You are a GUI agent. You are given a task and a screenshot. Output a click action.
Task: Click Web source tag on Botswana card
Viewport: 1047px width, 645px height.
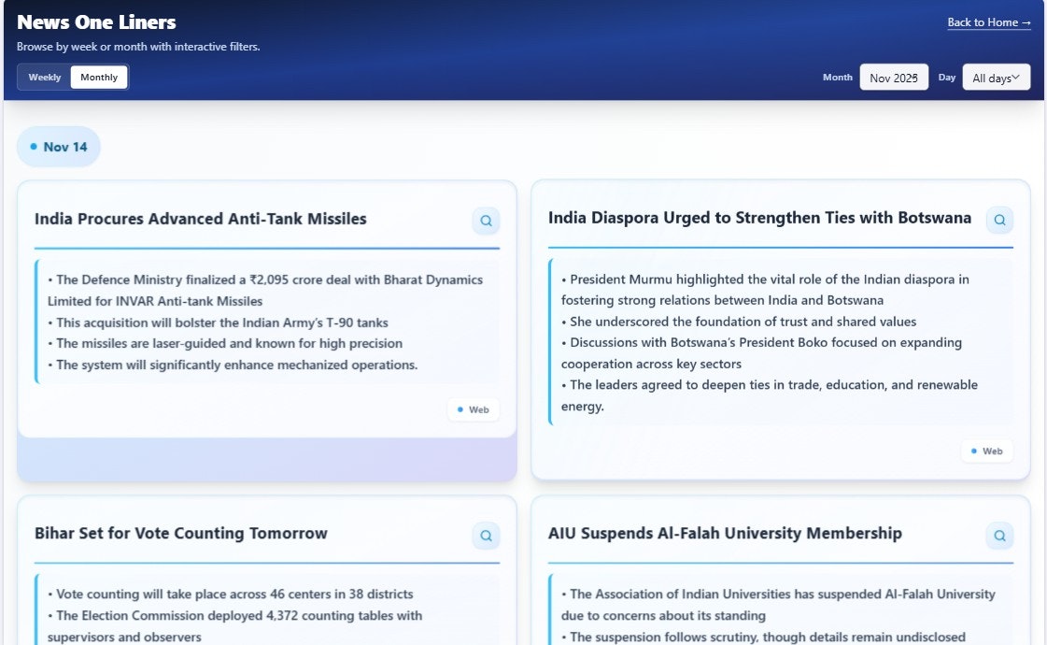[x=987, y=451]
